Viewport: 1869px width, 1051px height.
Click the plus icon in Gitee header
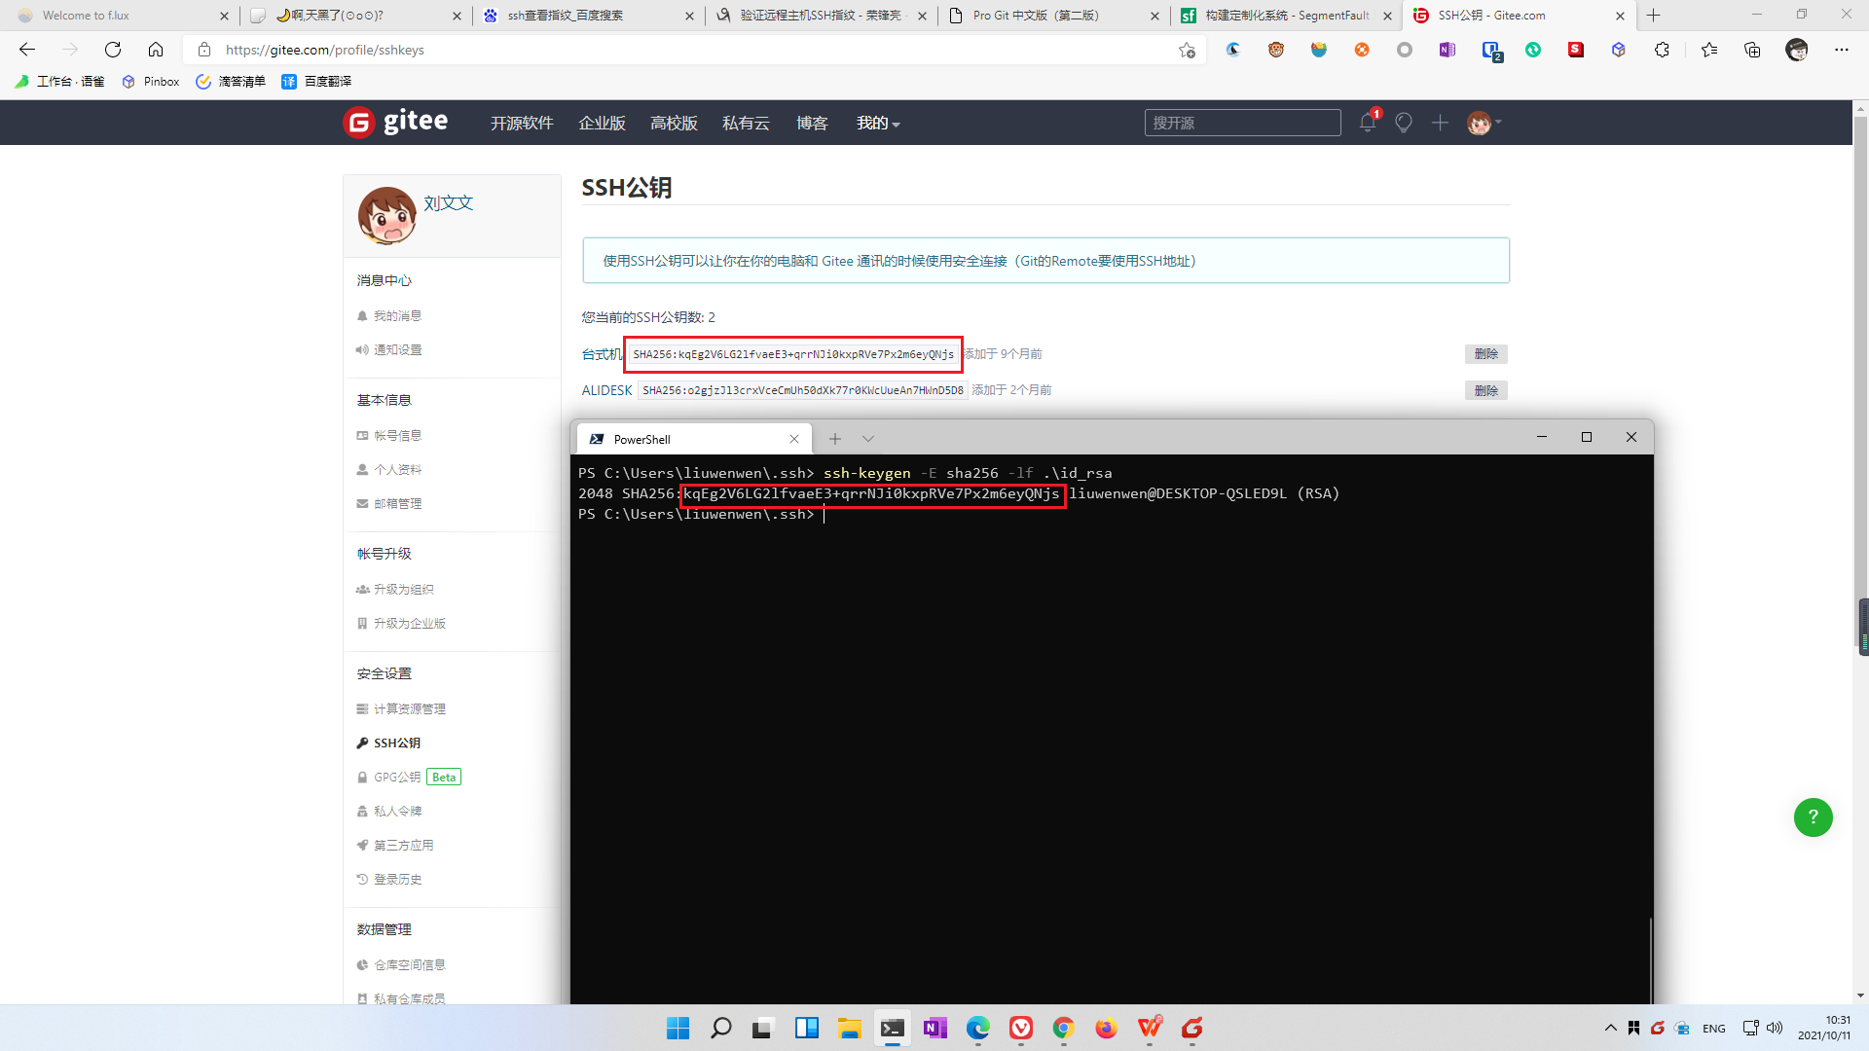click(1440, 123)
